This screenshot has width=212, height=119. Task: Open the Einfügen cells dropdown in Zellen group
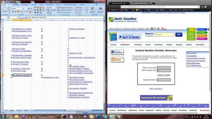point(79,8)
